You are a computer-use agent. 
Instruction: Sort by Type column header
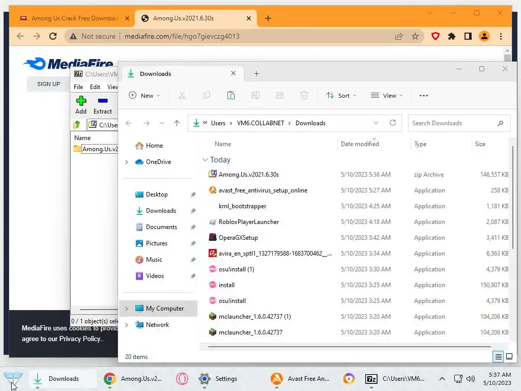click(420, 144)
